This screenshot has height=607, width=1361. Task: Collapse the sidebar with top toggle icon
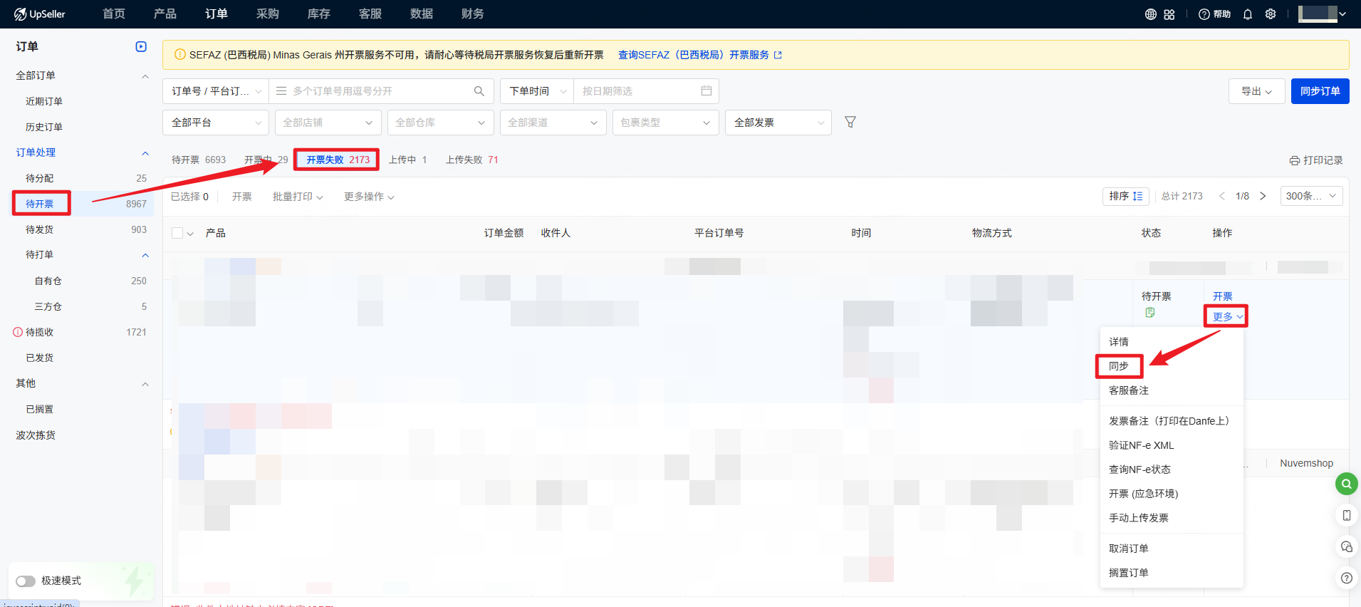click(141, 46)
